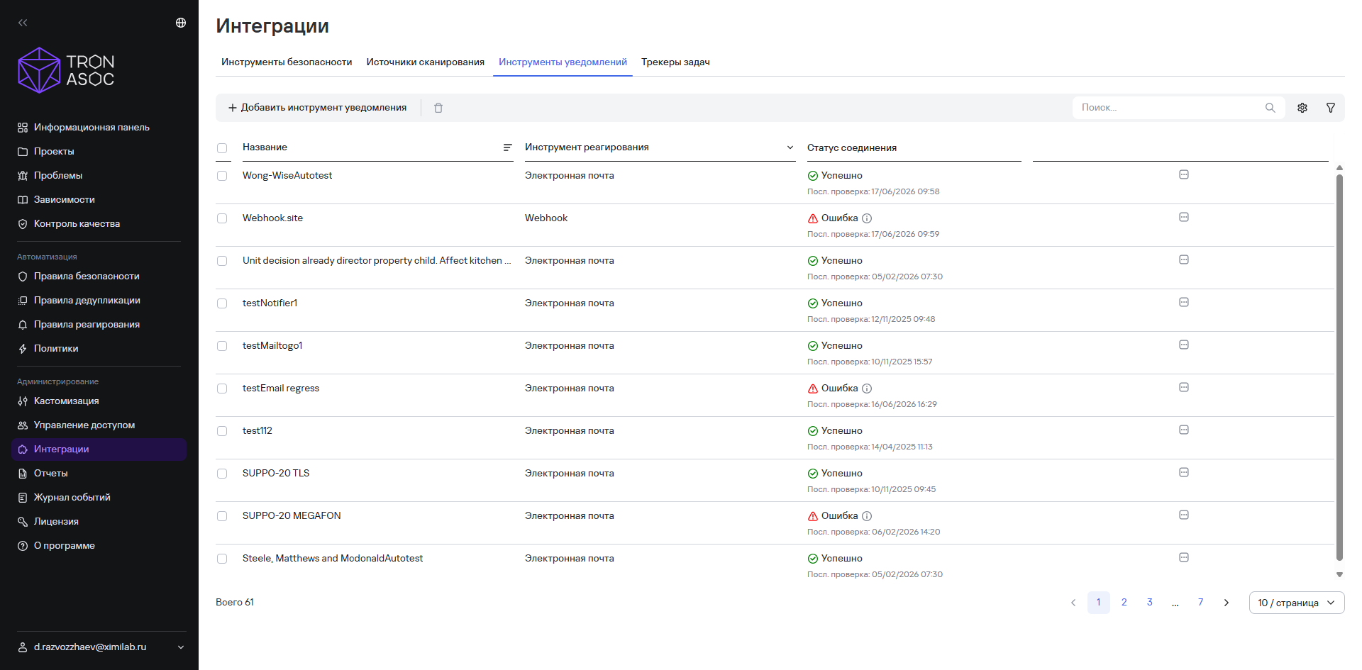Click the table vertical scrollbar thumb
Image resolution: width=1362 pixels, height=670 pixels.
tap(1339, 367)
